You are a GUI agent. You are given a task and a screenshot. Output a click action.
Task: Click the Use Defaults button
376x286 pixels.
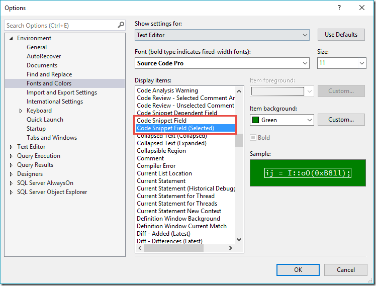point(341,35)
